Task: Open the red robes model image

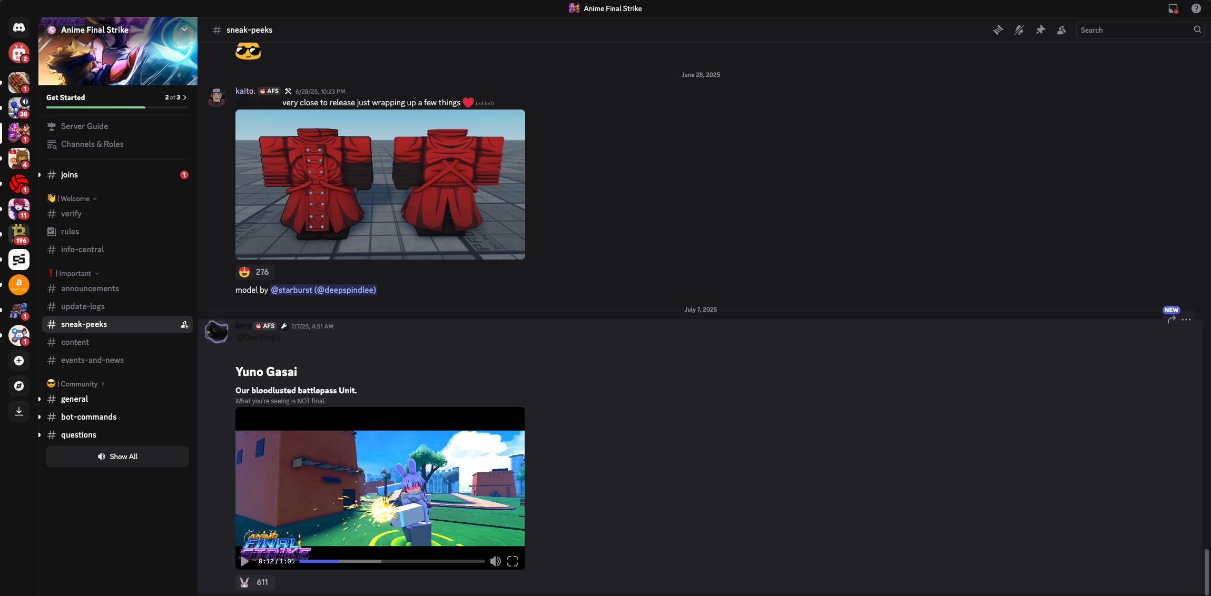Action: pyautogui.click(x=380, y=184)
